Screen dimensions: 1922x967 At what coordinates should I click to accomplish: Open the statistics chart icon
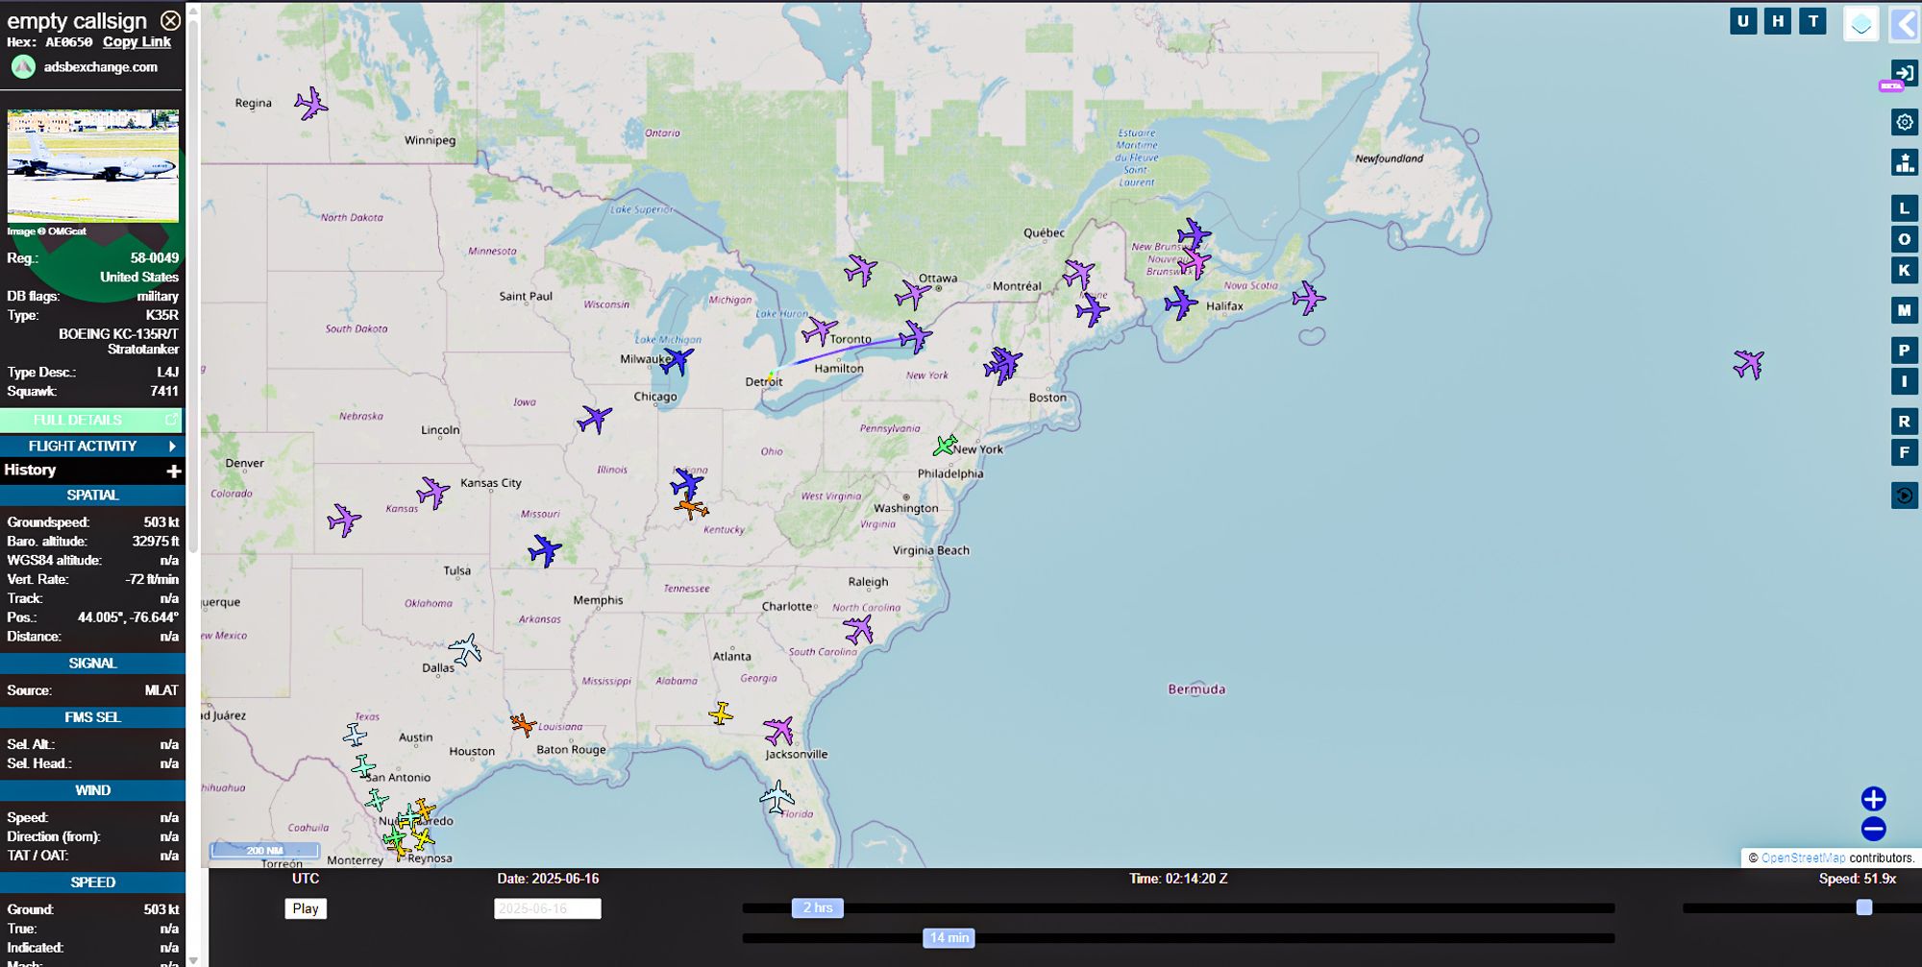tap(1905, 162)
